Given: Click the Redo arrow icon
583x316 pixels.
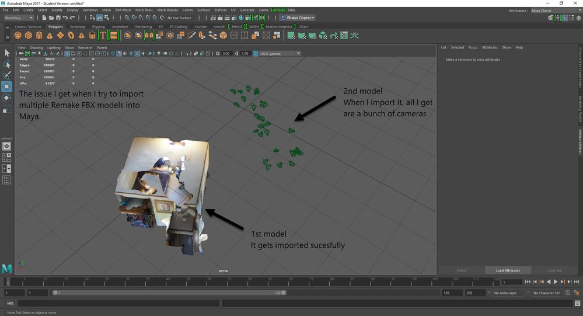Looking at the screenshot, I should pyautogui.click(x=72, y=18).
